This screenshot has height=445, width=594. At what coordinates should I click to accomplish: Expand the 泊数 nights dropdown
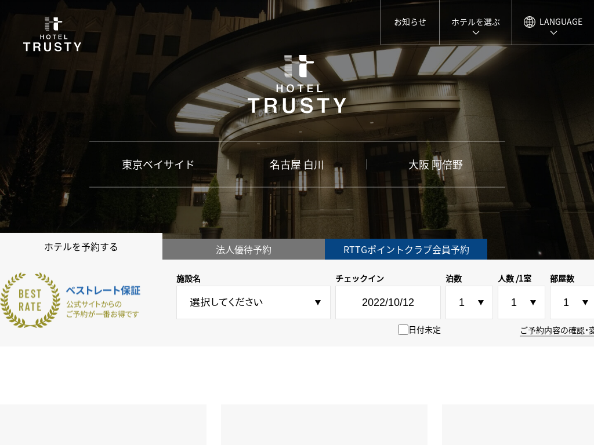(x=469, y=302)
